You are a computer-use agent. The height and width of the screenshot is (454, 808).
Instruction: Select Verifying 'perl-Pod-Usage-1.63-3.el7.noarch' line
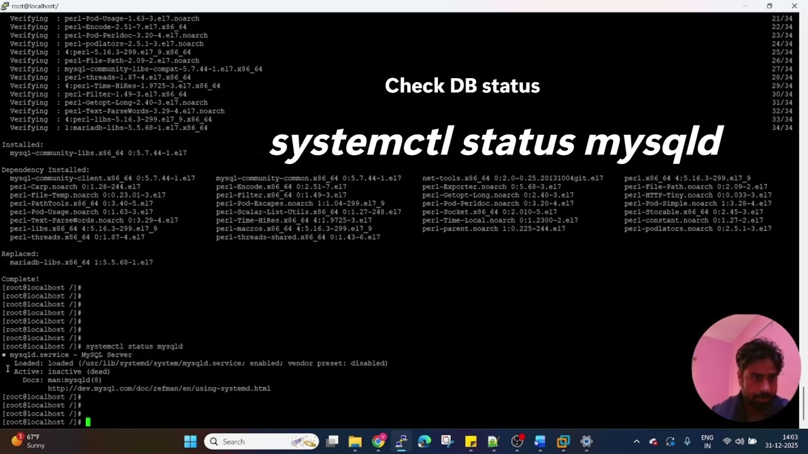[104, 18]
